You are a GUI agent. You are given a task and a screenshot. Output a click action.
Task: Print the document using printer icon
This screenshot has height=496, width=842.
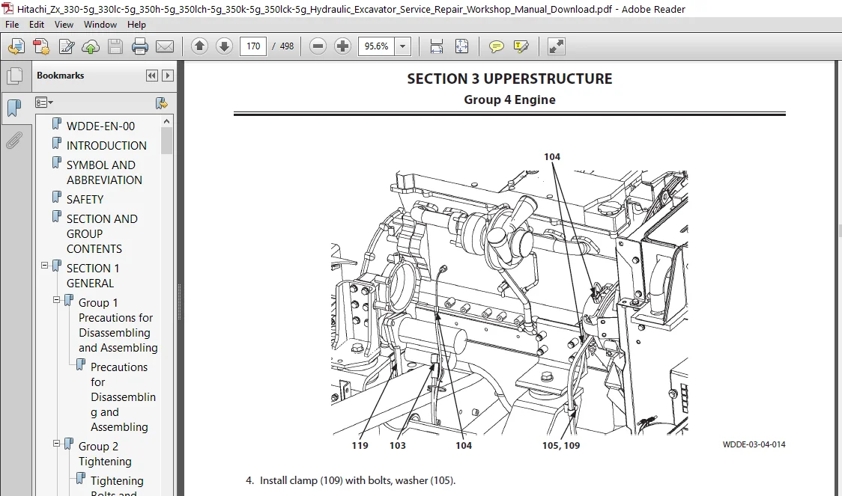point(140,46)
